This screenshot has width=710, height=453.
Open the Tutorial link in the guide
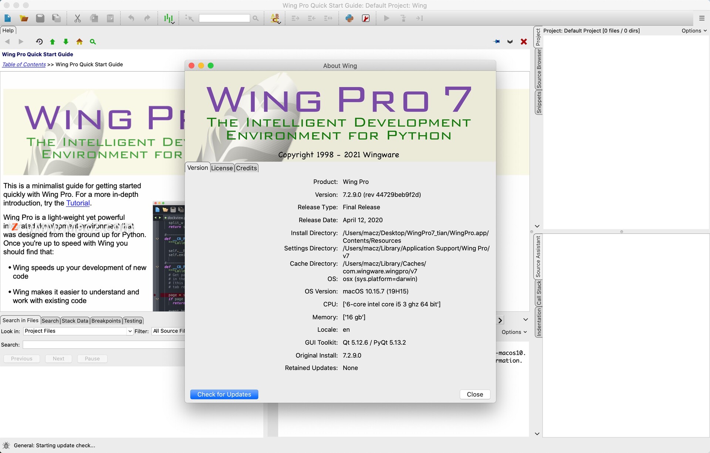pyautogui.click(x=78, y=203)
